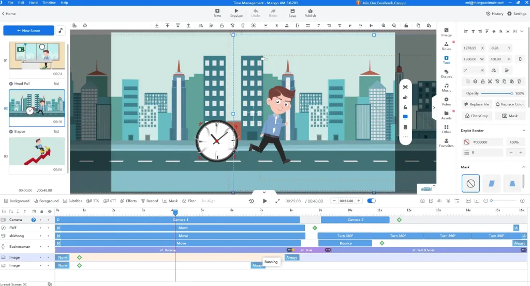The height and width of the screenshot is (286, 530).
Task: Open the Roles asset panel
Action: (x=446, y=45)
